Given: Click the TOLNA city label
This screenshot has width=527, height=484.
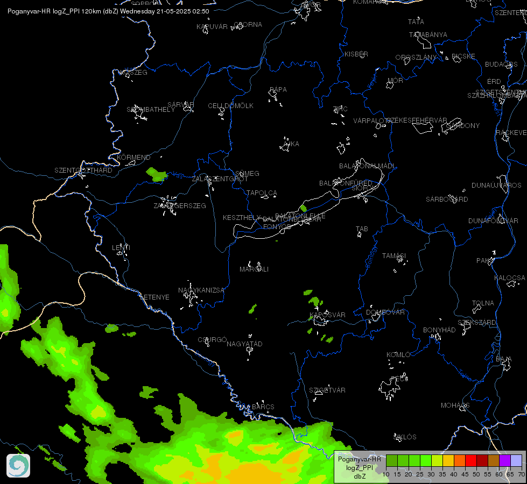Looking at the screenshot, I should click(483, 303).
